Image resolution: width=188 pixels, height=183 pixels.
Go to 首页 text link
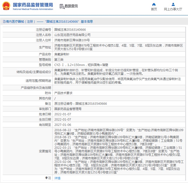coord(154,9)
